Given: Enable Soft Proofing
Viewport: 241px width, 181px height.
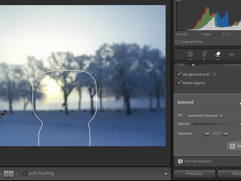Looking at the screenshot, I should (x=25, y=174).
